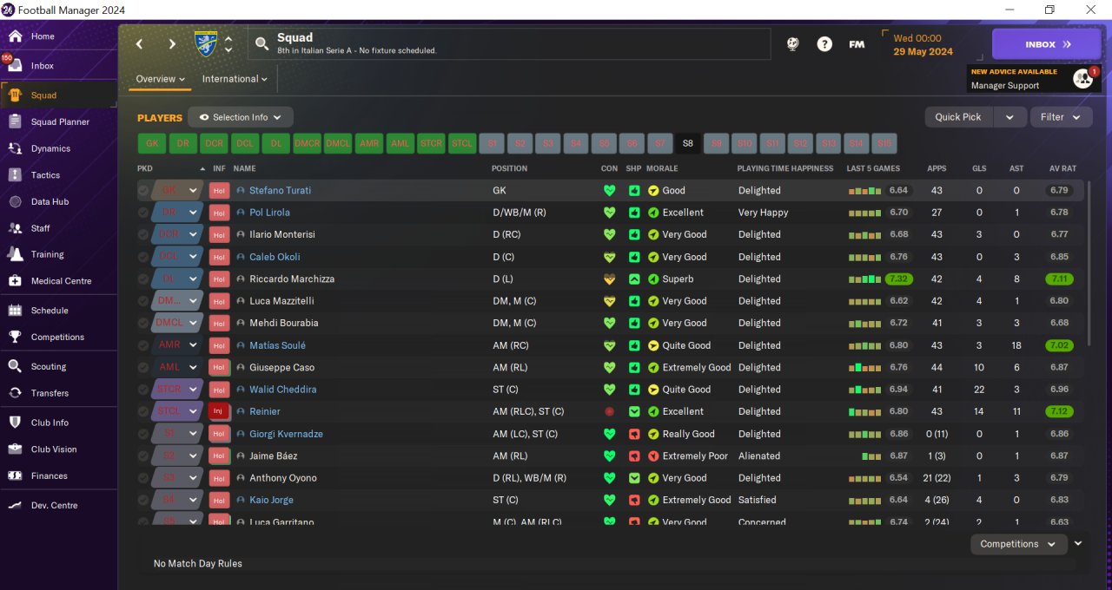Select the S8 substitute slot tab
The width and height of the screenshot is (1112, 590).
point(688,144)
